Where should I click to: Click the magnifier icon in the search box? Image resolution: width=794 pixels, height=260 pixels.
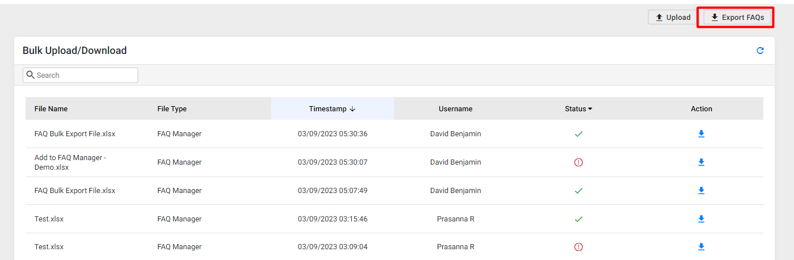tap(31, 75)
